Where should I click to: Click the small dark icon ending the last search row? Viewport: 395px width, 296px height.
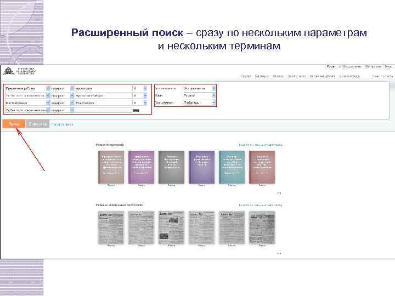[x=136, y=111]
